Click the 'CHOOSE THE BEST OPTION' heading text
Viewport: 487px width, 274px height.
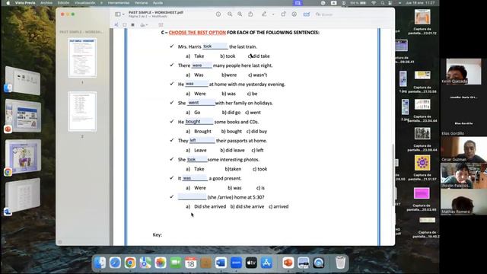[197, 32]
